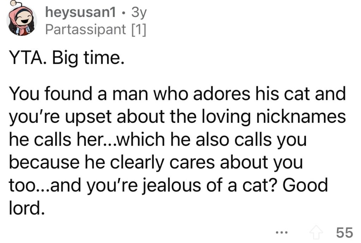Click the final word 'lord.' of the comment

(26, 208)
